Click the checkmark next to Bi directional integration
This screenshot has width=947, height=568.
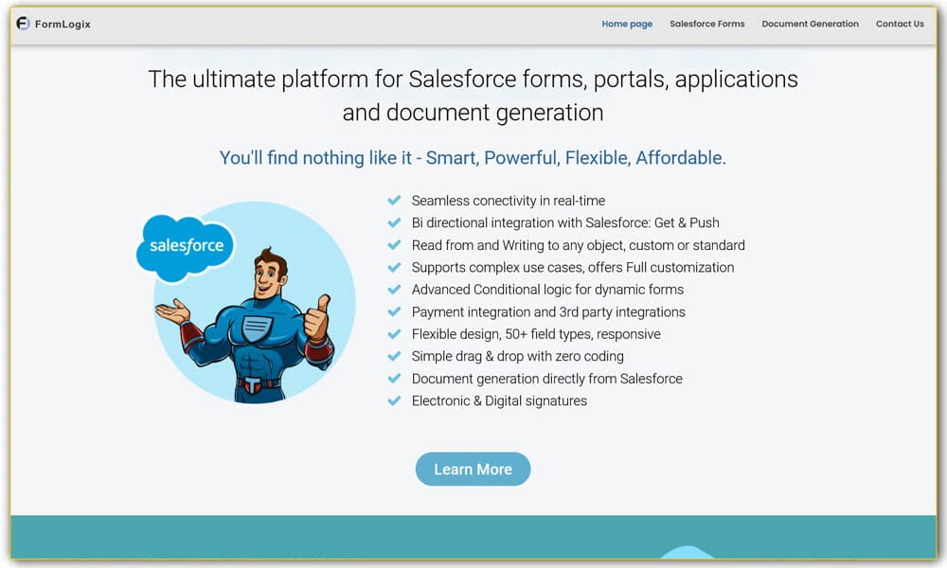click(395, 222)
